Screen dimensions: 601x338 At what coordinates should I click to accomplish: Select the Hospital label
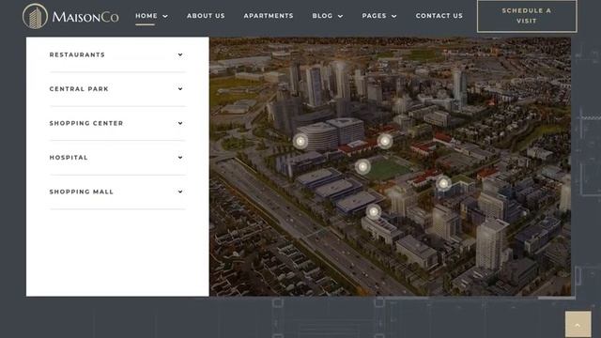coord(69,158)
